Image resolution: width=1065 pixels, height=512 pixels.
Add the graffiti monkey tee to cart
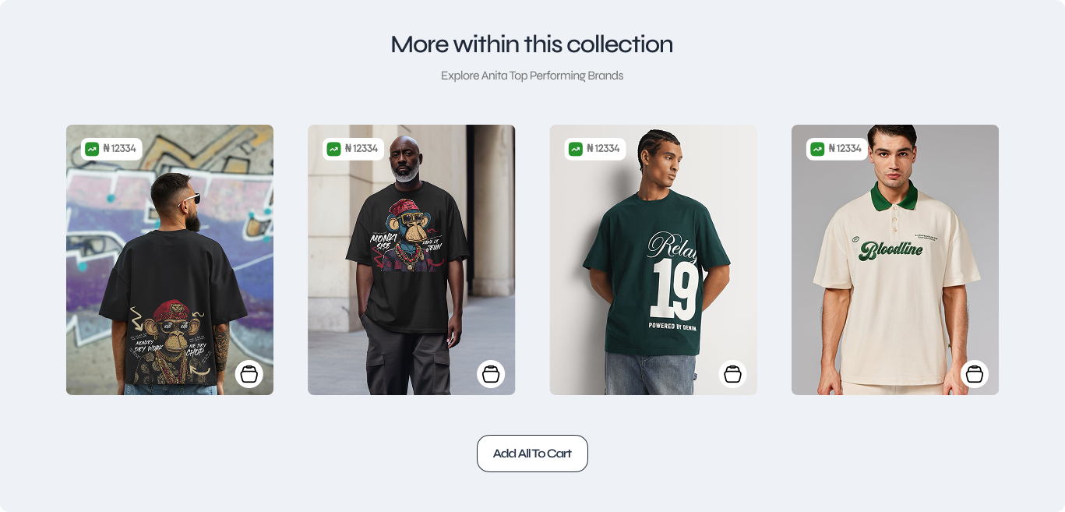click(249, 374)
